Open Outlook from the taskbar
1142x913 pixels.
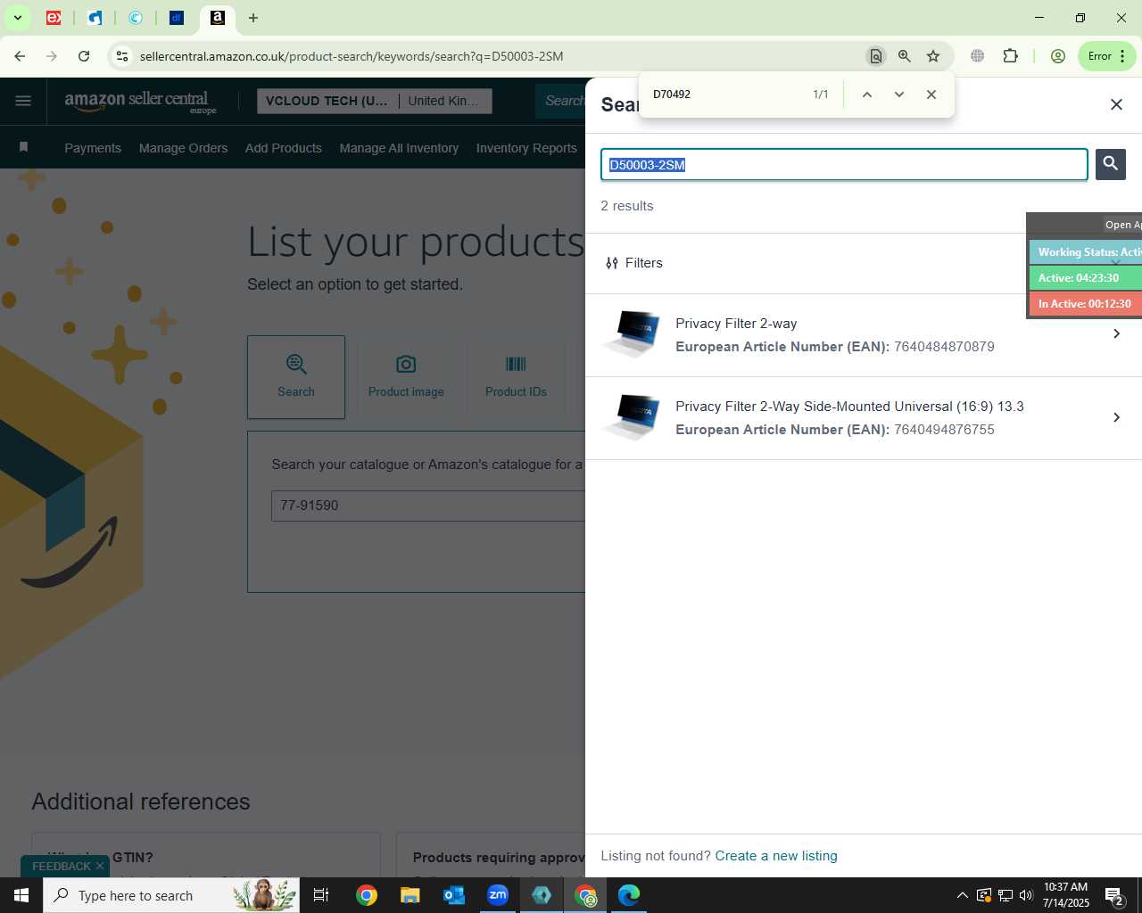tap(454, 895)
